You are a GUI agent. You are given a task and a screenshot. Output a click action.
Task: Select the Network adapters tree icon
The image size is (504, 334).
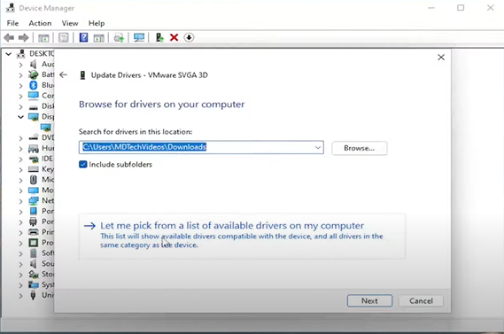click(33, 201)
